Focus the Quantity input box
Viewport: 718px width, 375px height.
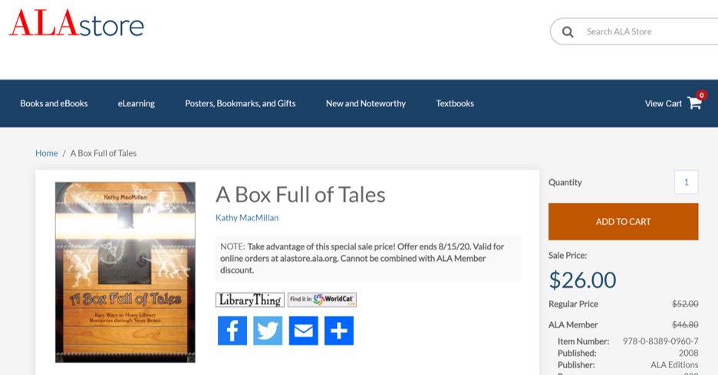pyautogui.click(x=686, y=182)
